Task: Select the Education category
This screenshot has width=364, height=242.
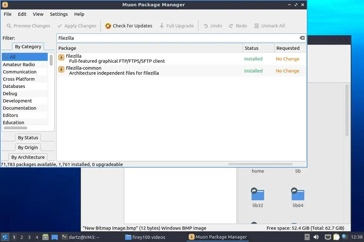Action: tap(25, 122)
